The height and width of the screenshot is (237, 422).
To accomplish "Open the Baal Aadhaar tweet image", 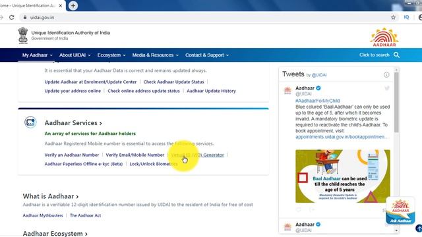I will point(343,176).
